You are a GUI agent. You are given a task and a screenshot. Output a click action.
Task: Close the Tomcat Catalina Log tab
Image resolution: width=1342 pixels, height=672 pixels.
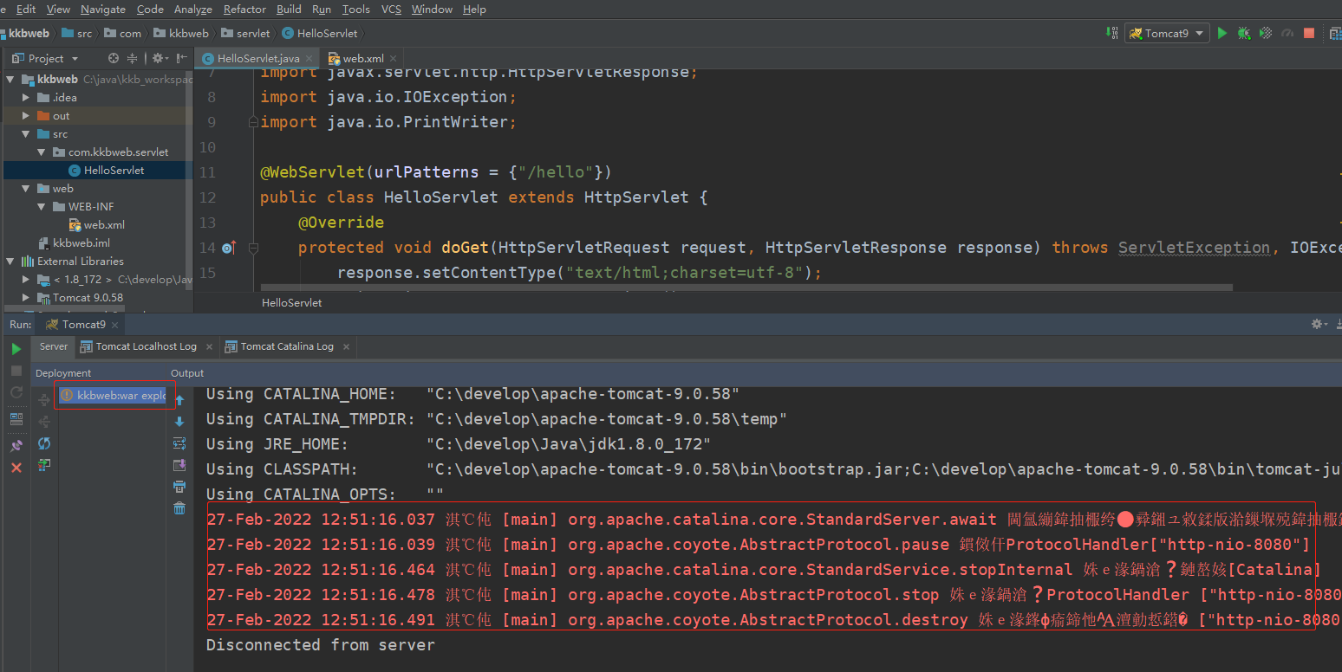tap(346, 346)
